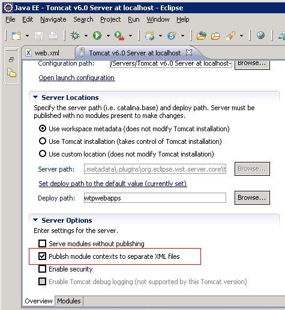Click the New Servlet 'S' icon
Screen dimensions: 285x310
point(172,36)
